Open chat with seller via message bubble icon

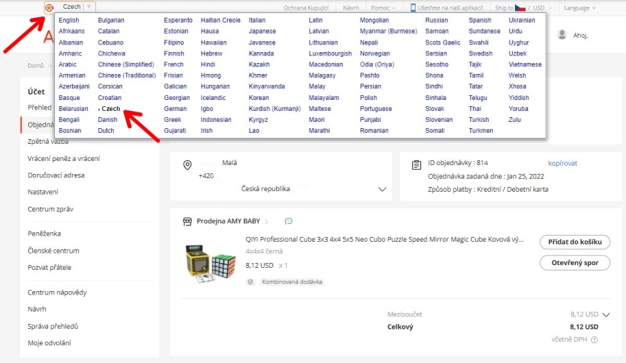point(288,221)
